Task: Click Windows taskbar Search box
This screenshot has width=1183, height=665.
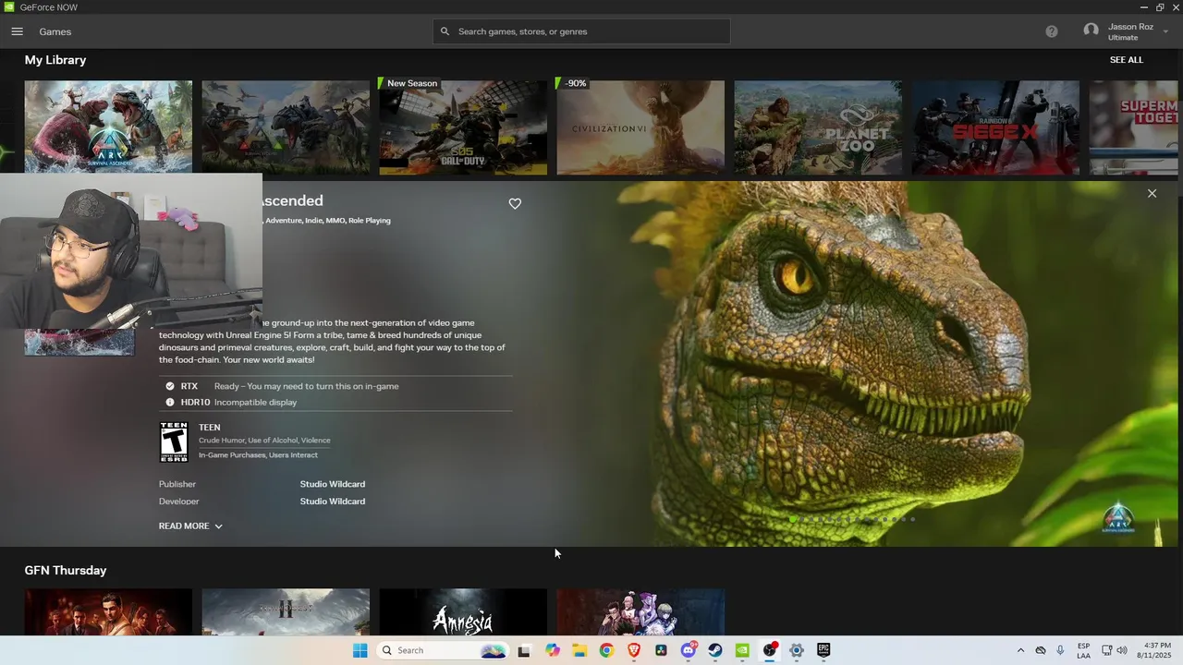Action: pyautogui.click(x=445, y=650)
